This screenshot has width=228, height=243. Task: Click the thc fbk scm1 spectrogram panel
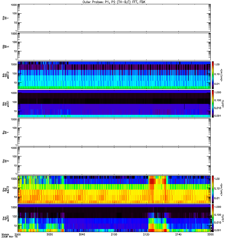pyautogui.click(x=114, y=218)
